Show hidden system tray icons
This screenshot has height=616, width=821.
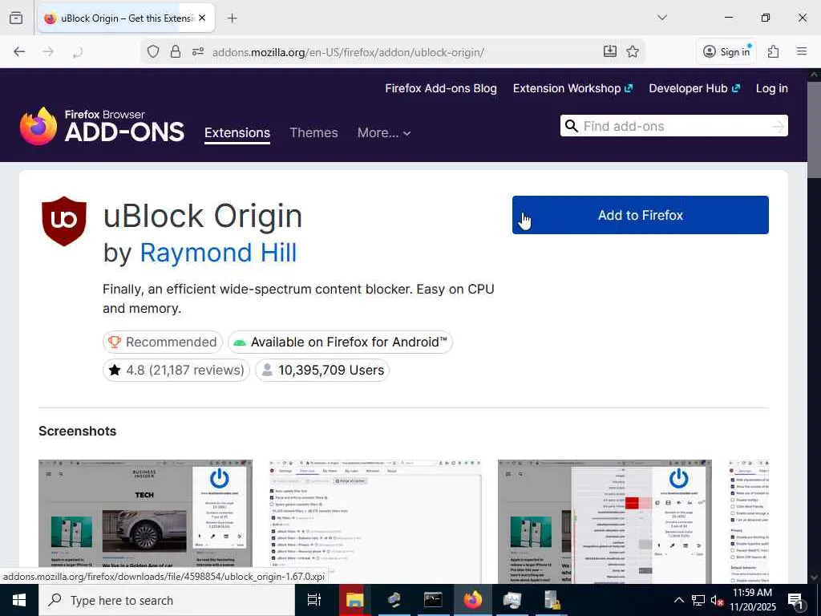click(x=678, y=600)
